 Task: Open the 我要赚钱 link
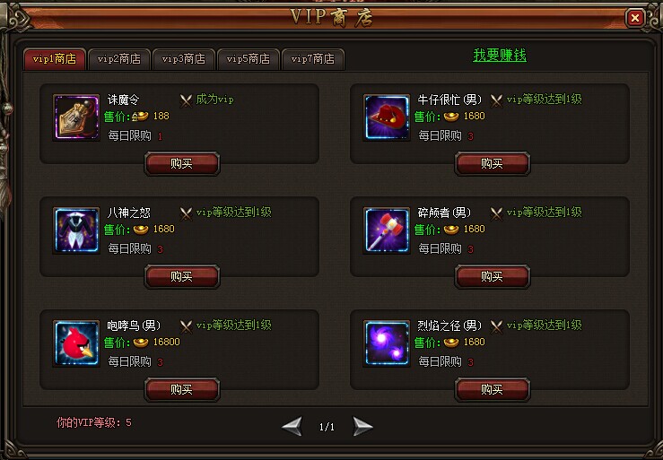click(500, 56)
